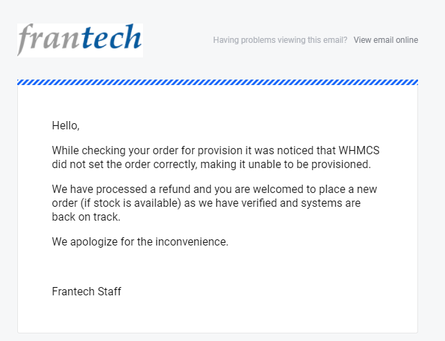
Task: Click the phrase "We have processed"
Action: [x=97, y=190]
